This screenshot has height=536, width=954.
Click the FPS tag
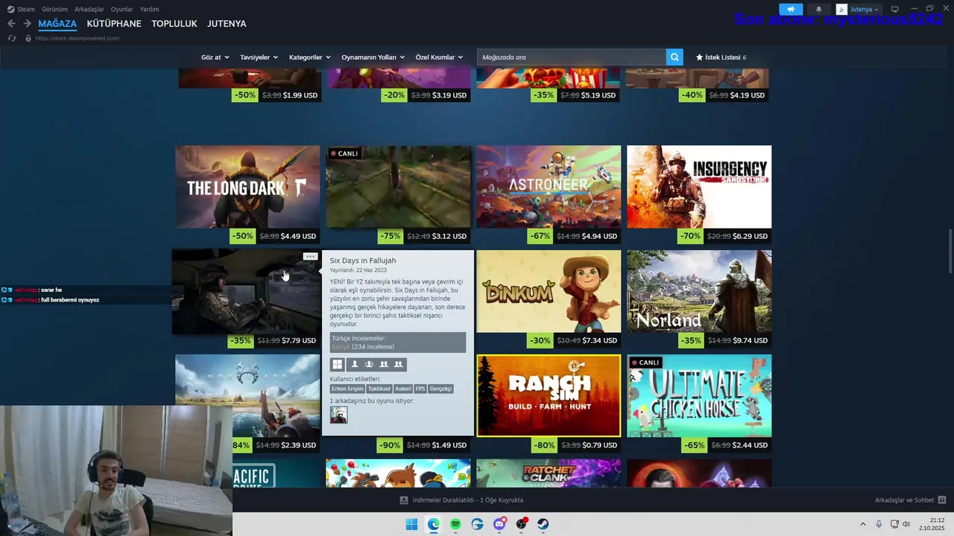coord(420,389)
